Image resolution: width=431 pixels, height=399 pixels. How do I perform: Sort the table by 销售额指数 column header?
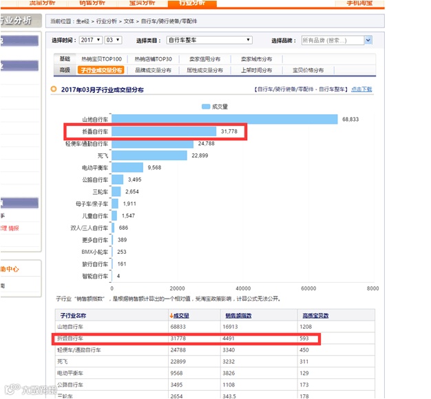pyautogui.click(x=238, y=316)
